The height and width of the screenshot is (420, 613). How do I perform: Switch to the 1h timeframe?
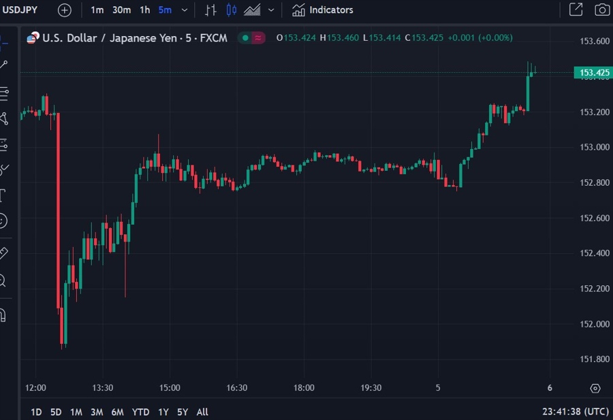[144, 10]
